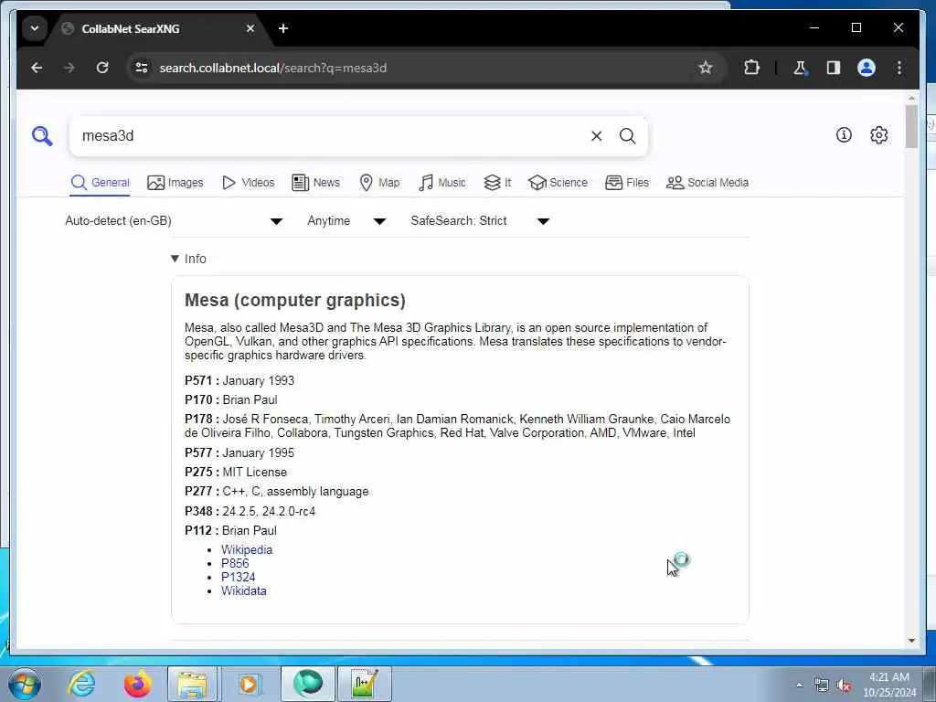Click into the mesa3d search field
The width and height of the screenshot is (936, 702).
click(331, 136)
